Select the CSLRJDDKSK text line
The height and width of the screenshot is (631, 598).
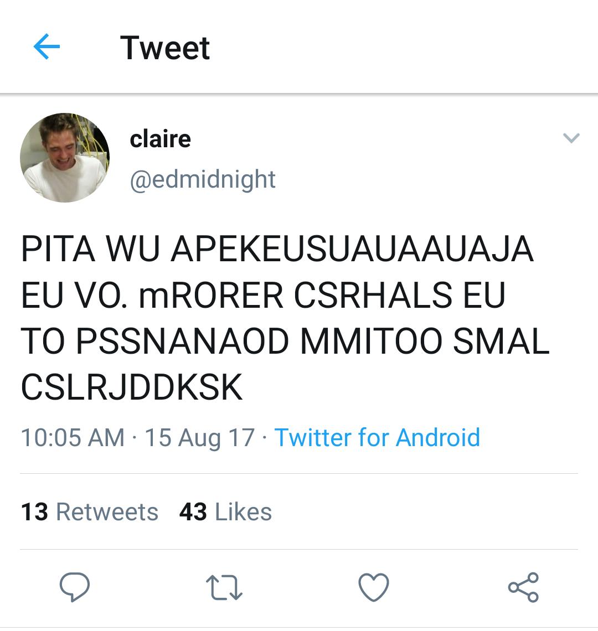[x=132, y=387]
